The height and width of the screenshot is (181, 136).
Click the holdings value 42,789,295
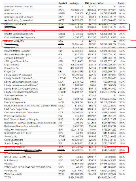coord(78,150)
